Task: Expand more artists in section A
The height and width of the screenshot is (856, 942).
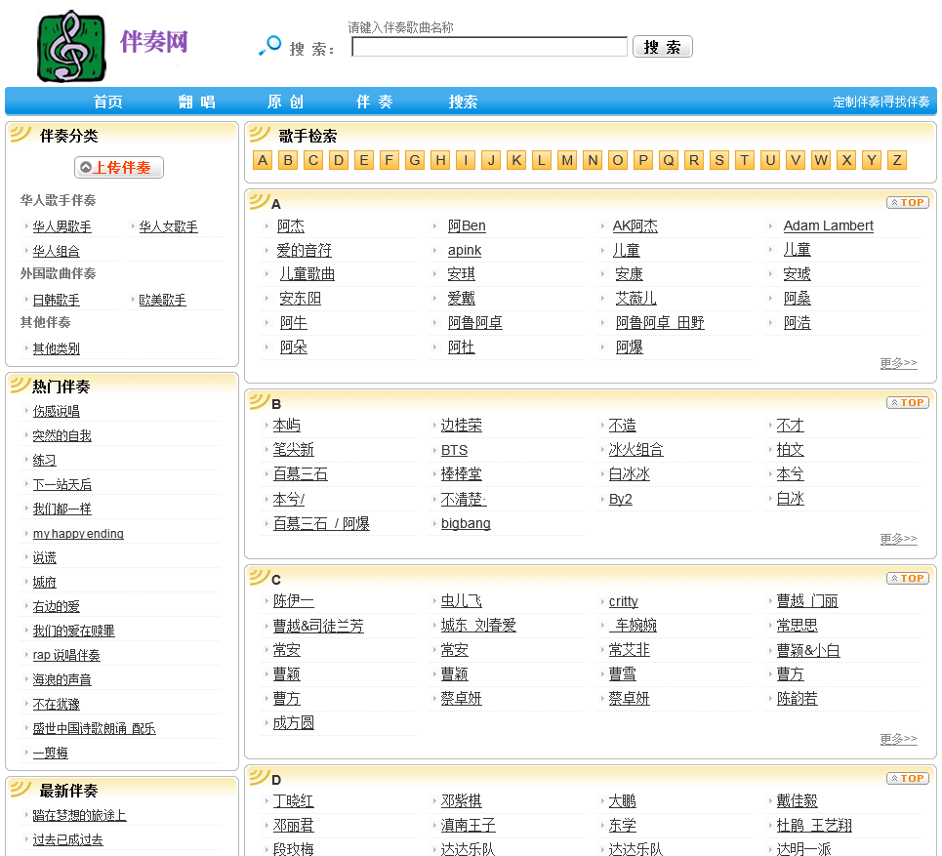Action: [898, 363]
